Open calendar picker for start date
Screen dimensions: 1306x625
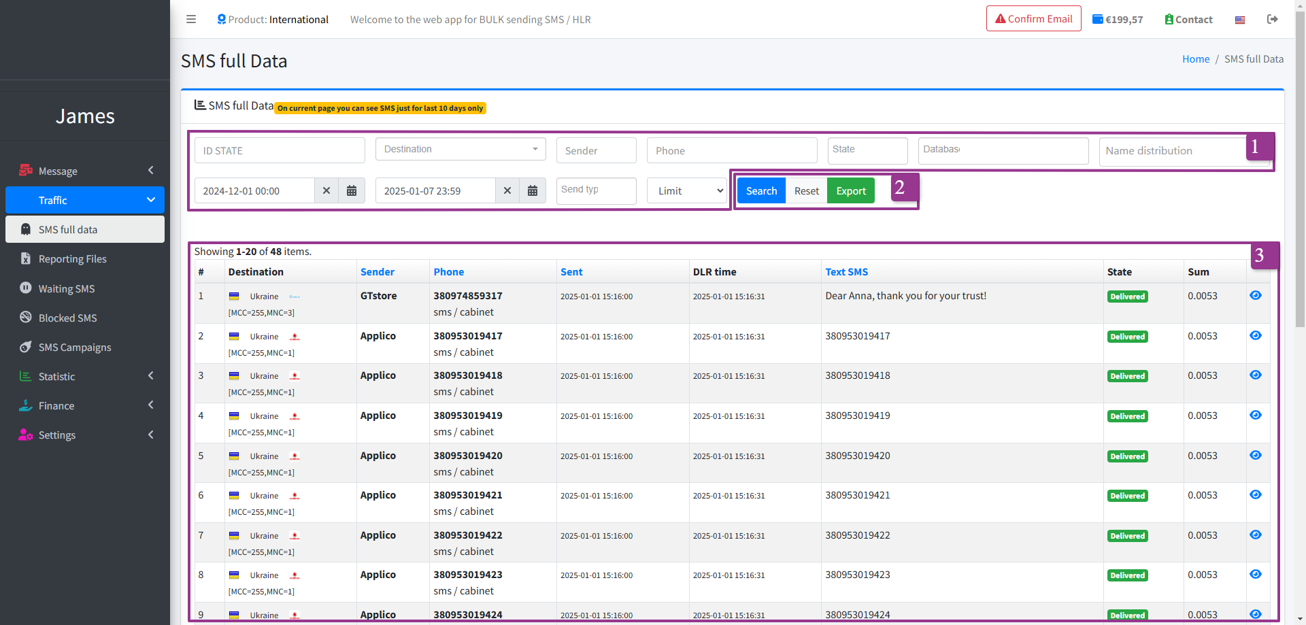click(x=352, y=191)
